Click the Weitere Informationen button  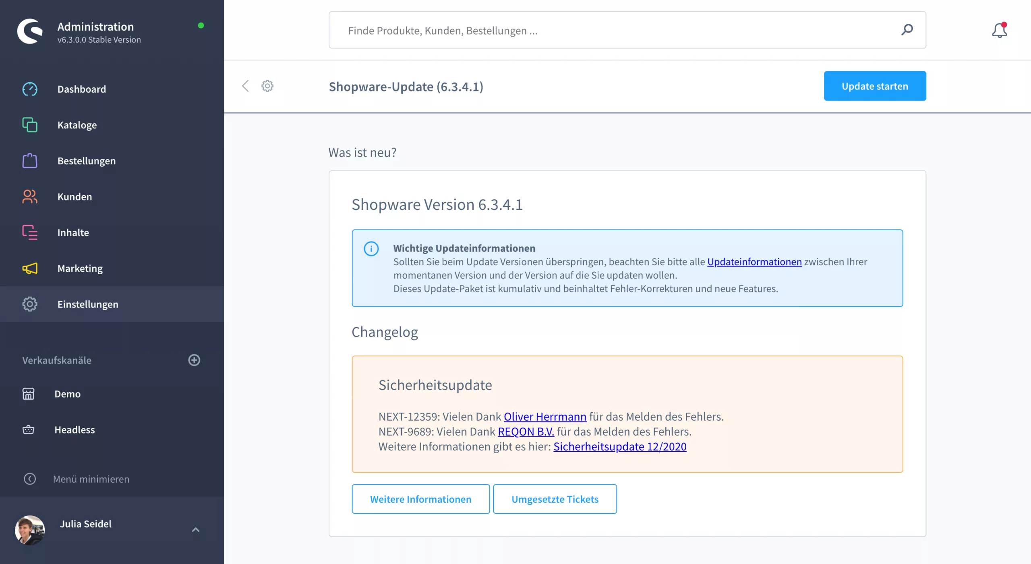pos(420,499)
